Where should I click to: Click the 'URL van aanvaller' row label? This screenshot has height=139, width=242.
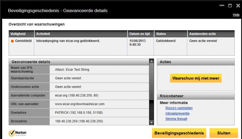pyautogui.click(x=25, y=104)
